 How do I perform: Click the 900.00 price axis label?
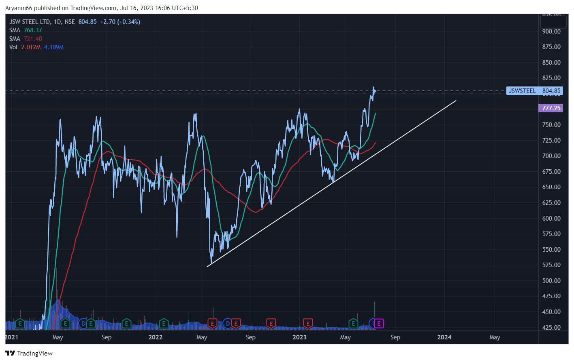click(551, 31)
